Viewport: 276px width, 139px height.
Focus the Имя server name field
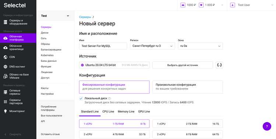click(x=103, y=46)
